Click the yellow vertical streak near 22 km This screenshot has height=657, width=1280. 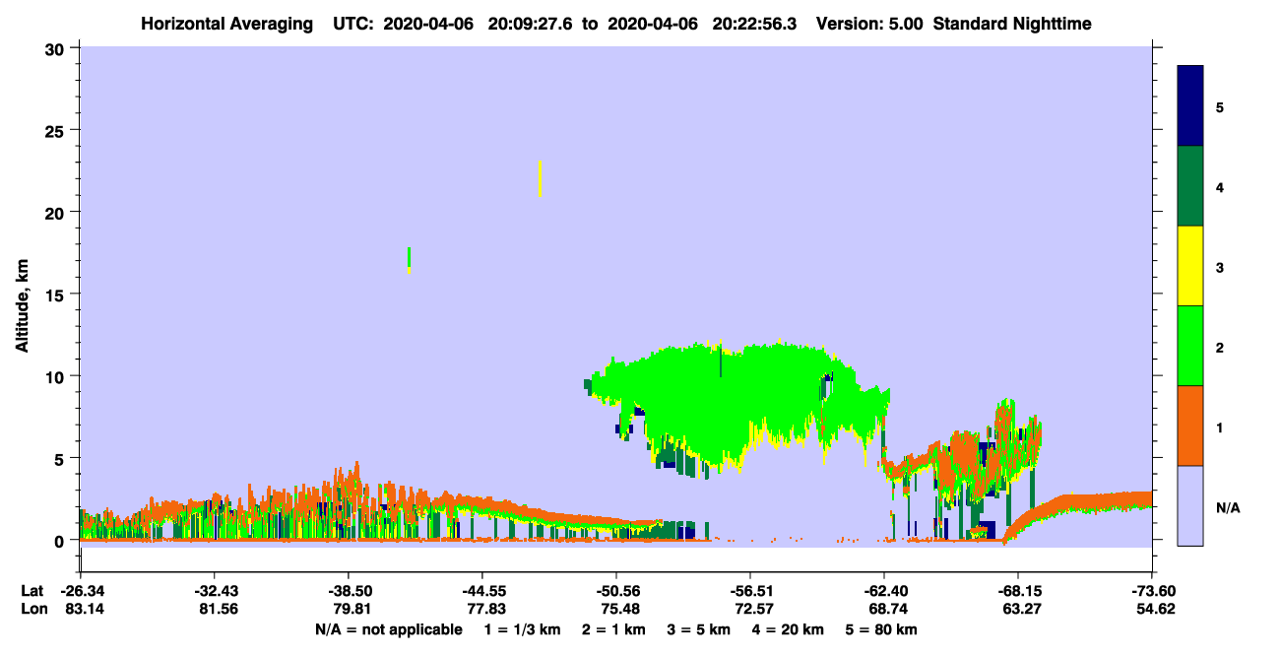[540, 178]
